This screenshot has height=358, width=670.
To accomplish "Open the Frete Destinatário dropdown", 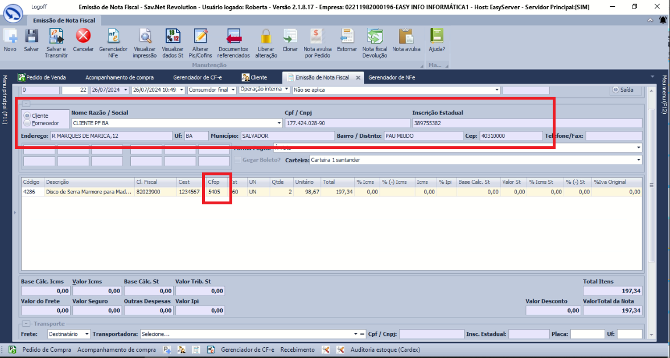I will [87, 334].
